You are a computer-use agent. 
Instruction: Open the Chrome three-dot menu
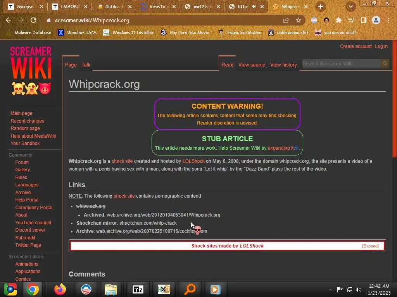tap(388, 20)
